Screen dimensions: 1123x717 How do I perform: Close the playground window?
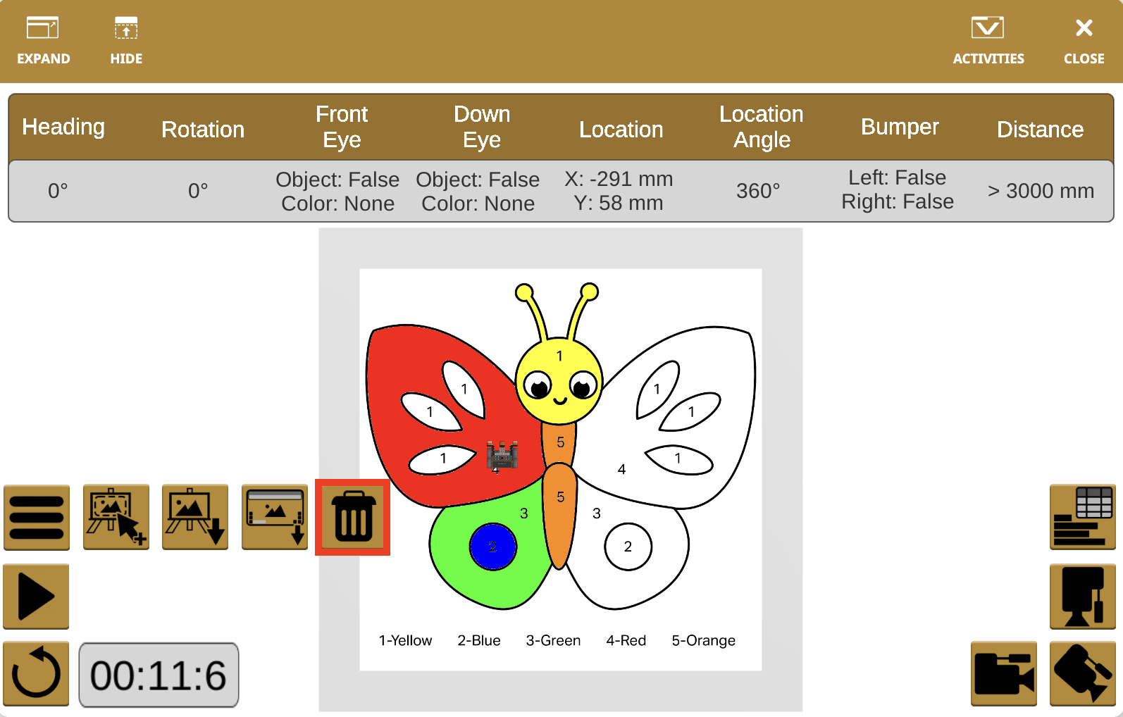(x=1084, y=41)
